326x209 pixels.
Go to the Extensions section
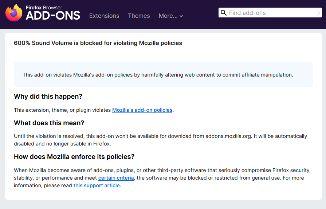tap(104, 16)
